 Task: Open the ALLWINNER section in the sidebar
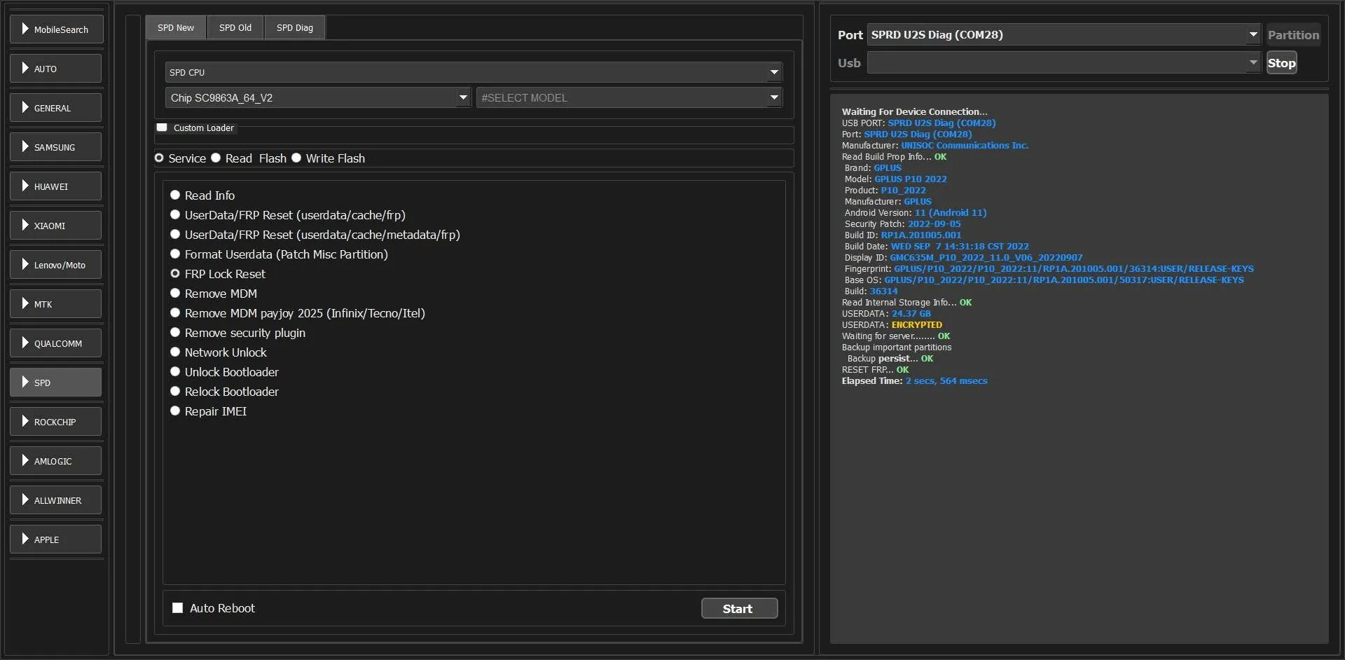click(57, 500)
